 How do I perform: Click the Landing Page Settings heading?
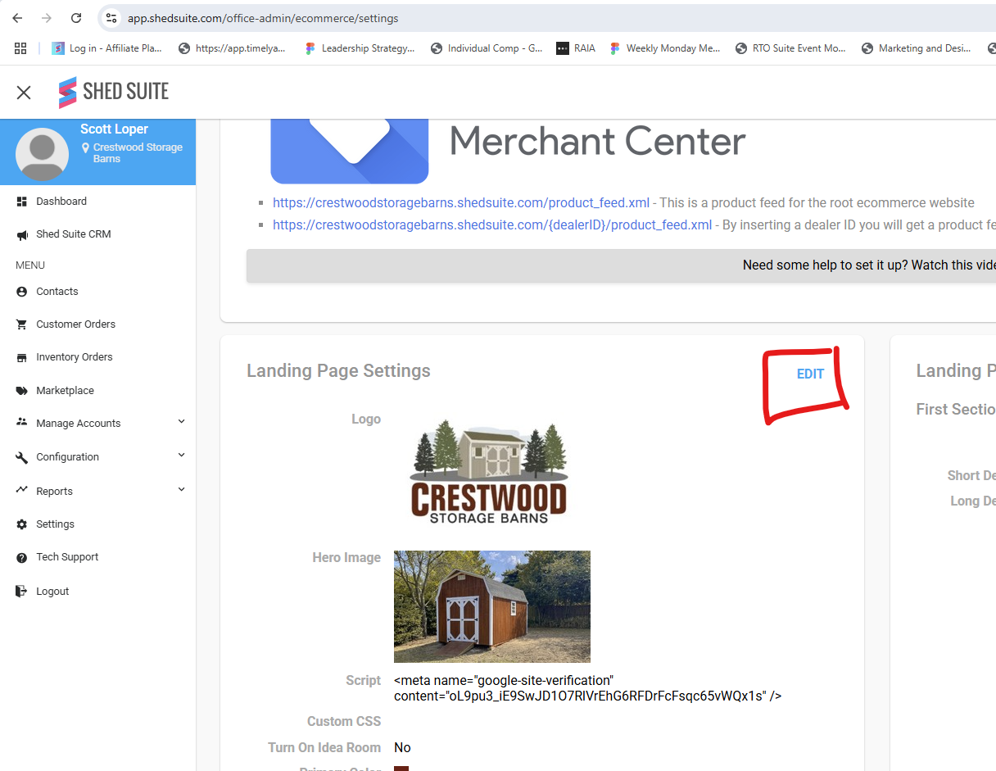coord(338,370)
